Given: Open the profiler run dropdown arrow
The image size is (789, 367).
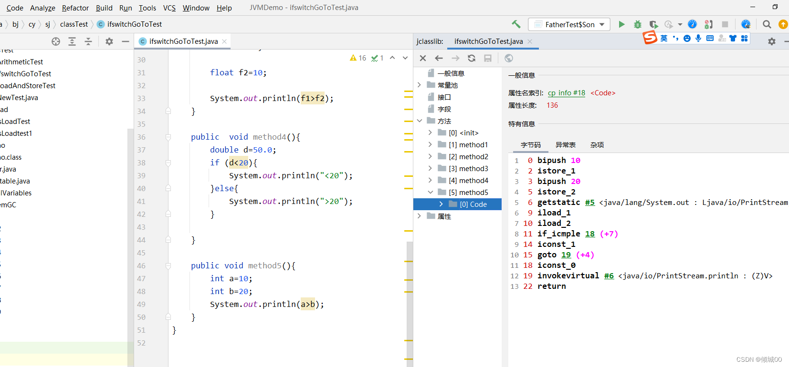Looking at the screenshot, I should (680, 24).
